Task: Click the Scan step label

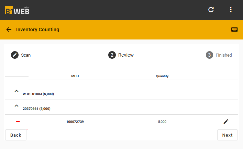Action: (26, 55)
